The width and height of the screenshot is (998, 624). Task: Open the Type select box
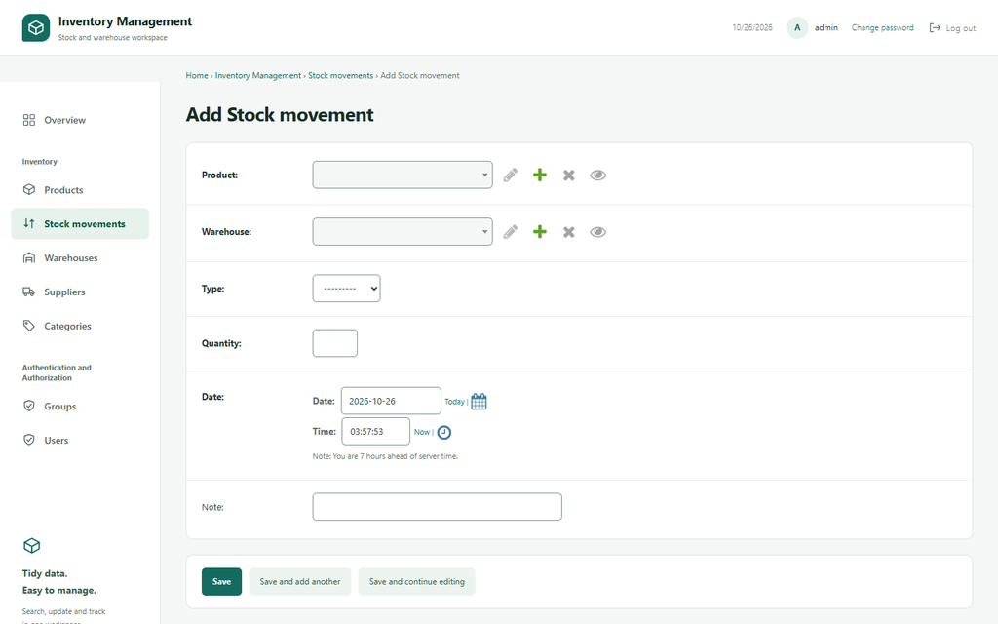(346, 289)
